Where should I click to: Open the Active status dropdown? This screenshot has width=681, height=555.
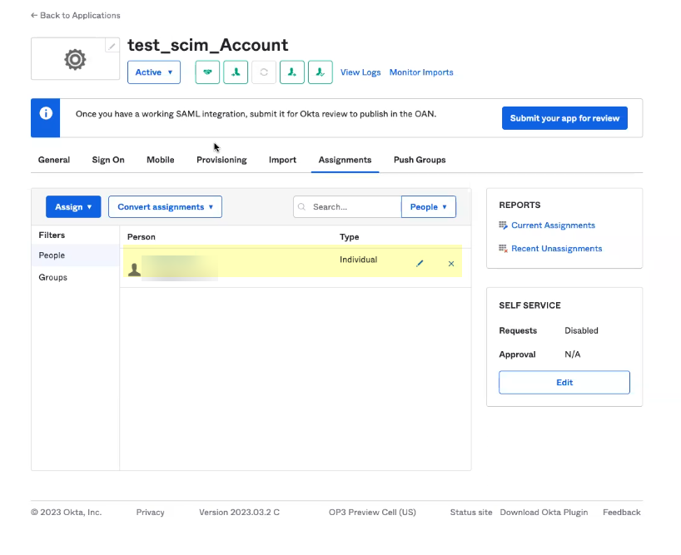153,72
